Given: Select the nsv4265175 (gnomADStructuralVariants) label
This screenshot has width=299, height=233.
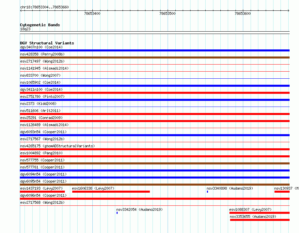Looking at the screenshot, I should tap(57, 146).
